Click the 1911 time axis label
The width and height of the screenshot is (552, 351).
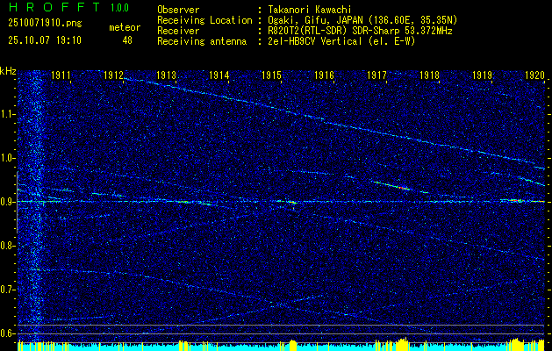pyautogui.click(x=61, y=75)
